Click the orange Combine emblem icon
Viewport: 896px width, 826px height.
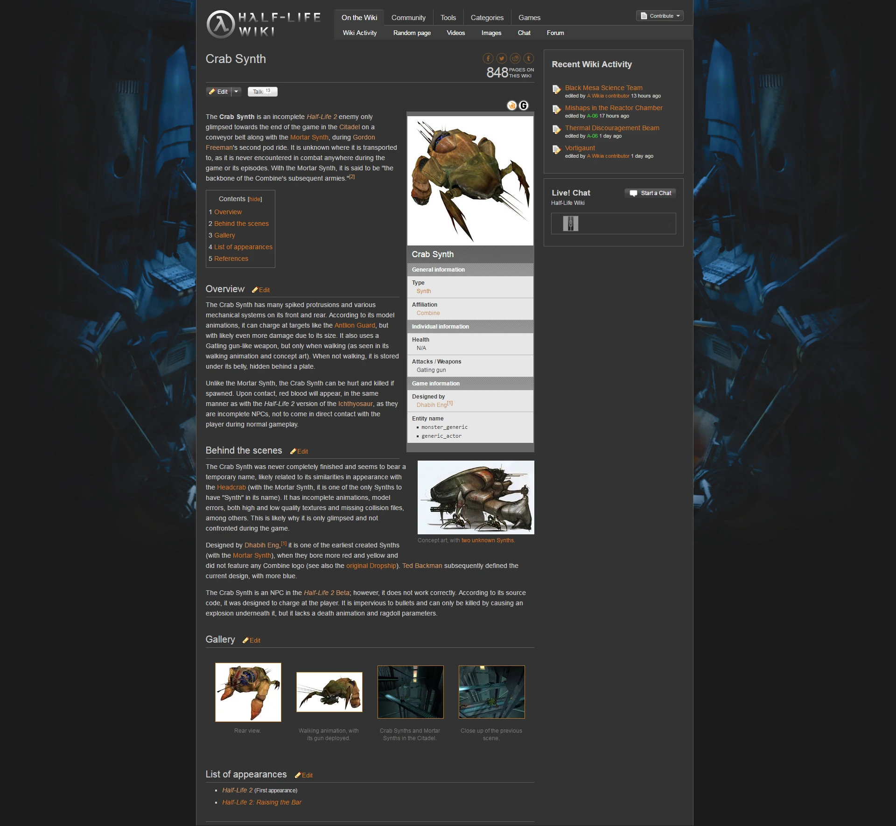[512, 105]
